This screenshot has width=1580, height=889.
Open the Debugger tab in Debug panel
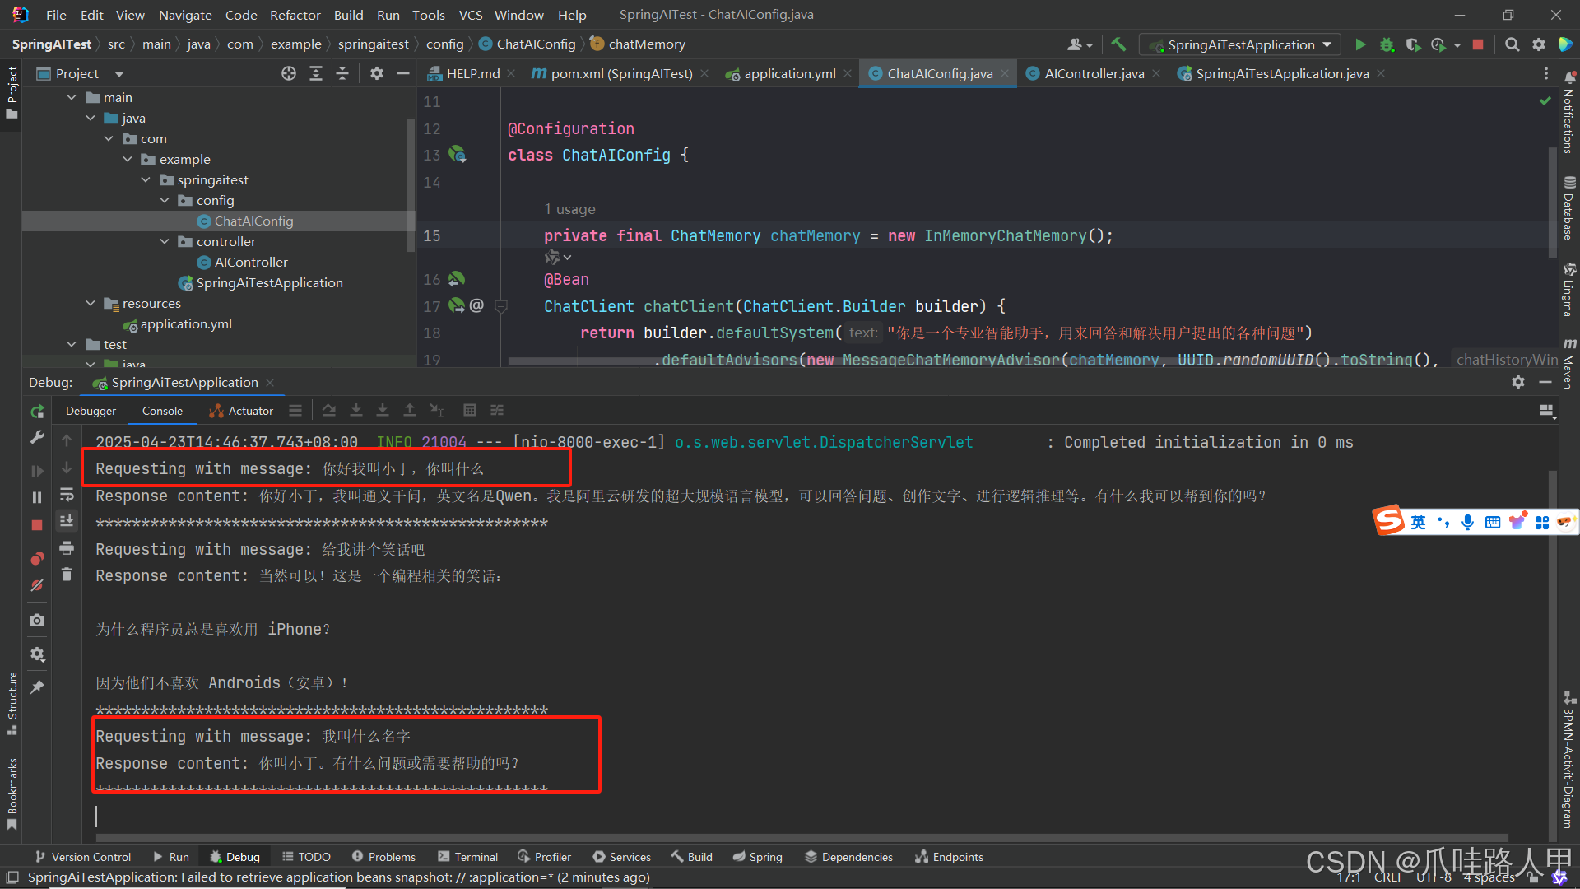(91, 411)
